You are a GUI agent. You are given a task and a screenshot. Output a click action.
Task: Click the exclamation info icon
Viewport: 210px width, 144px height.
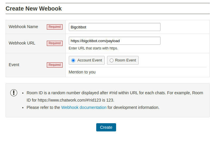[x=14, y=93]
